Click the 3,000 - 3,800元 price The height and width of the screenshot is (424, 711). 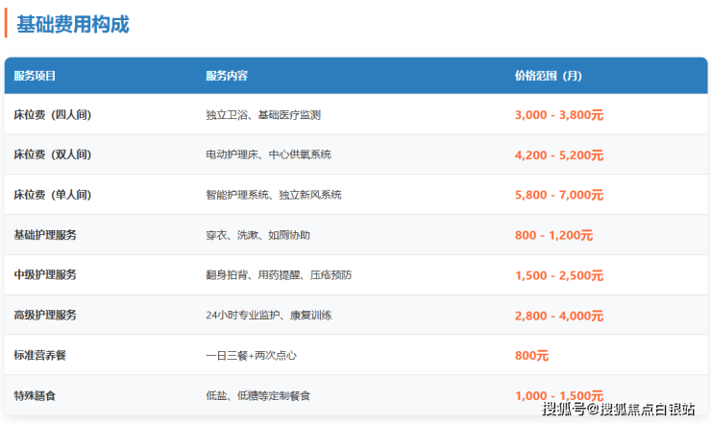point(559,115)
